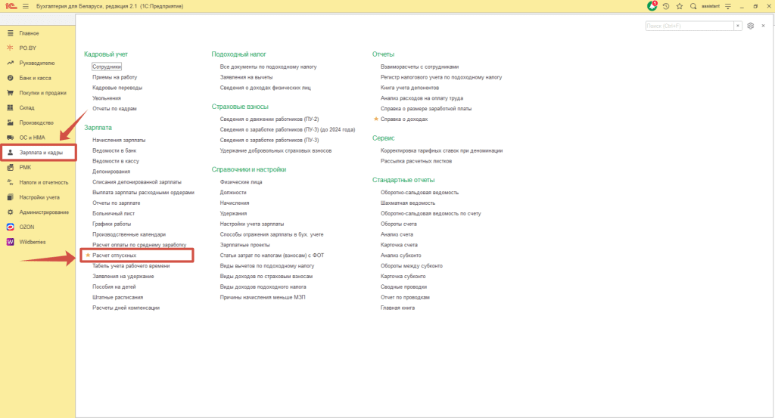Viewport: 775px width, 418px height.
Task: Open Должности
Action: pyautogui.click(x=233, y=193)
